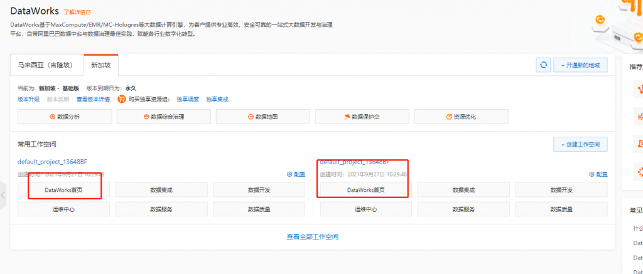Screen dimensions: 643x274
Task: Select the 新加坡 region tab
Action: (x=101, y=65)
